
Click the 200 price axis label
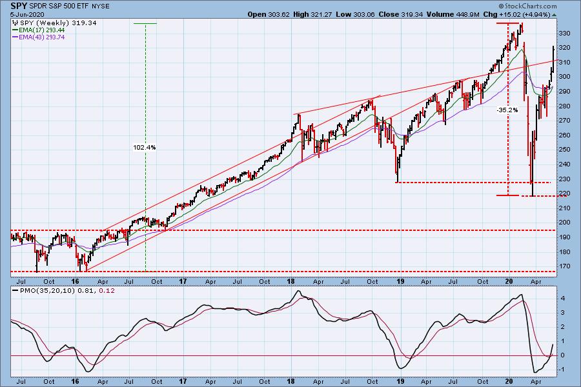point(564,223)
